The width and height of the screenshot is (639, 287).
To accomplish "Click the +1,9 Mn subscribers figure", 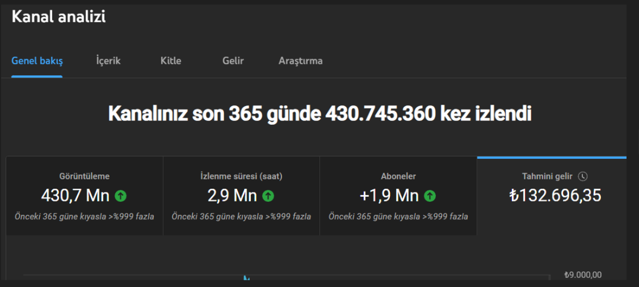I will coord(389,196).
